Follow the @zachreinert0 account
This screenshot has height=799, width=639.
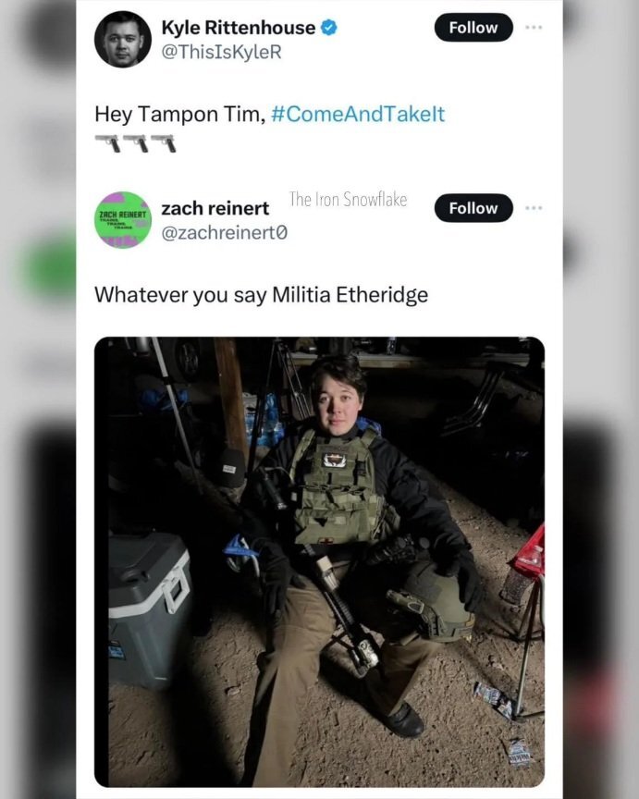(x=473, y=208)
